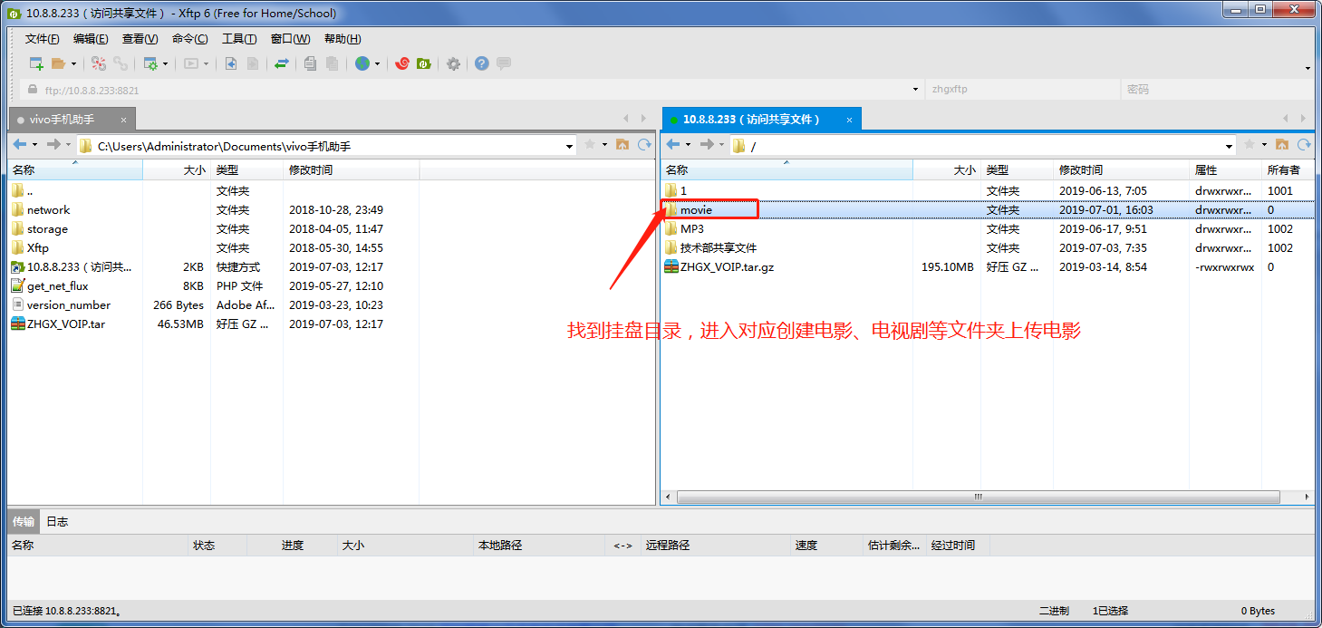
Task: Sort remote files by 修改时间 column
Action: pos(1080,170)
